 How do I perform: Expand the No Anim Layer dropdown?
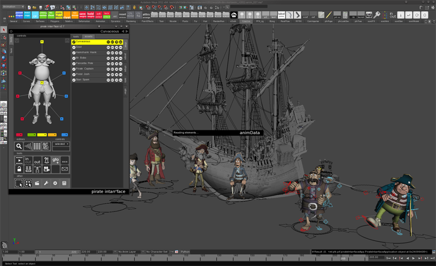click(130, 252)
